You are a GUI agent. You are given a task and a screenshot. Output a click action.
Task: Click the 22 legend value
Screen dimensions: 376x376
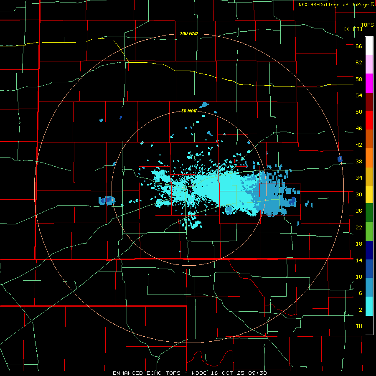coord(359,227)
